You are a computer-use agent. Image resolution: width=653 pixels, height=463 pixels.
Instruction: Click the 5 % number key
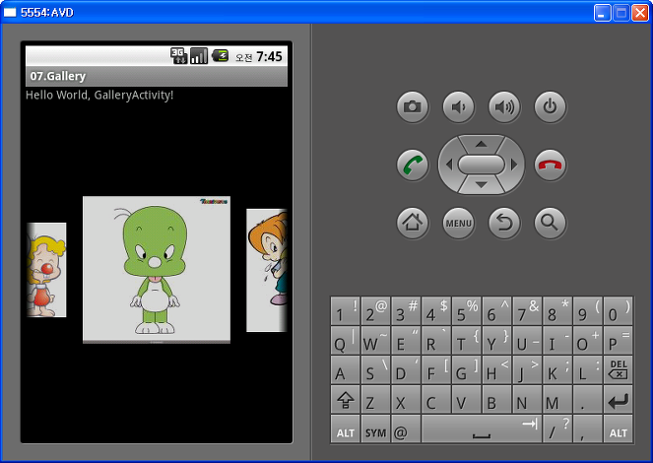[467, 311]
